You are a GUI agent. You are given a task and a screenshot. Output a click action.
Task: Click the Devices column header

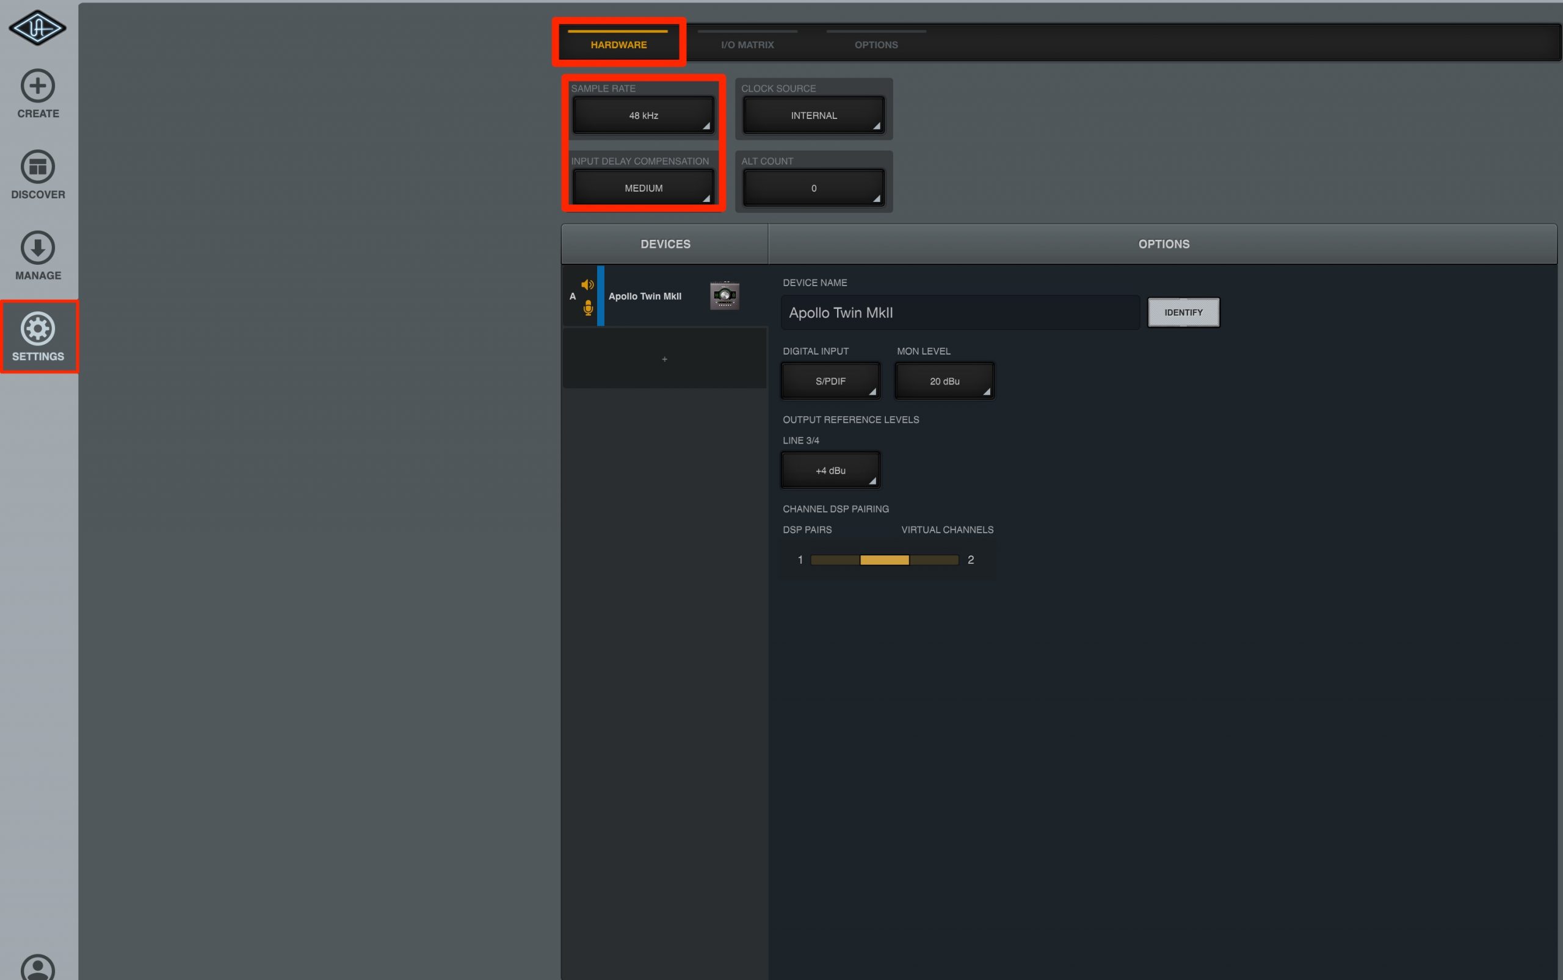[x=665, y=244]
